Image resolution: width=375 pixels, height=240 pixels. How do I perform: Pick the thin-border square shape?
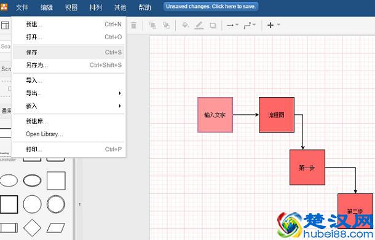coord(56,181)
